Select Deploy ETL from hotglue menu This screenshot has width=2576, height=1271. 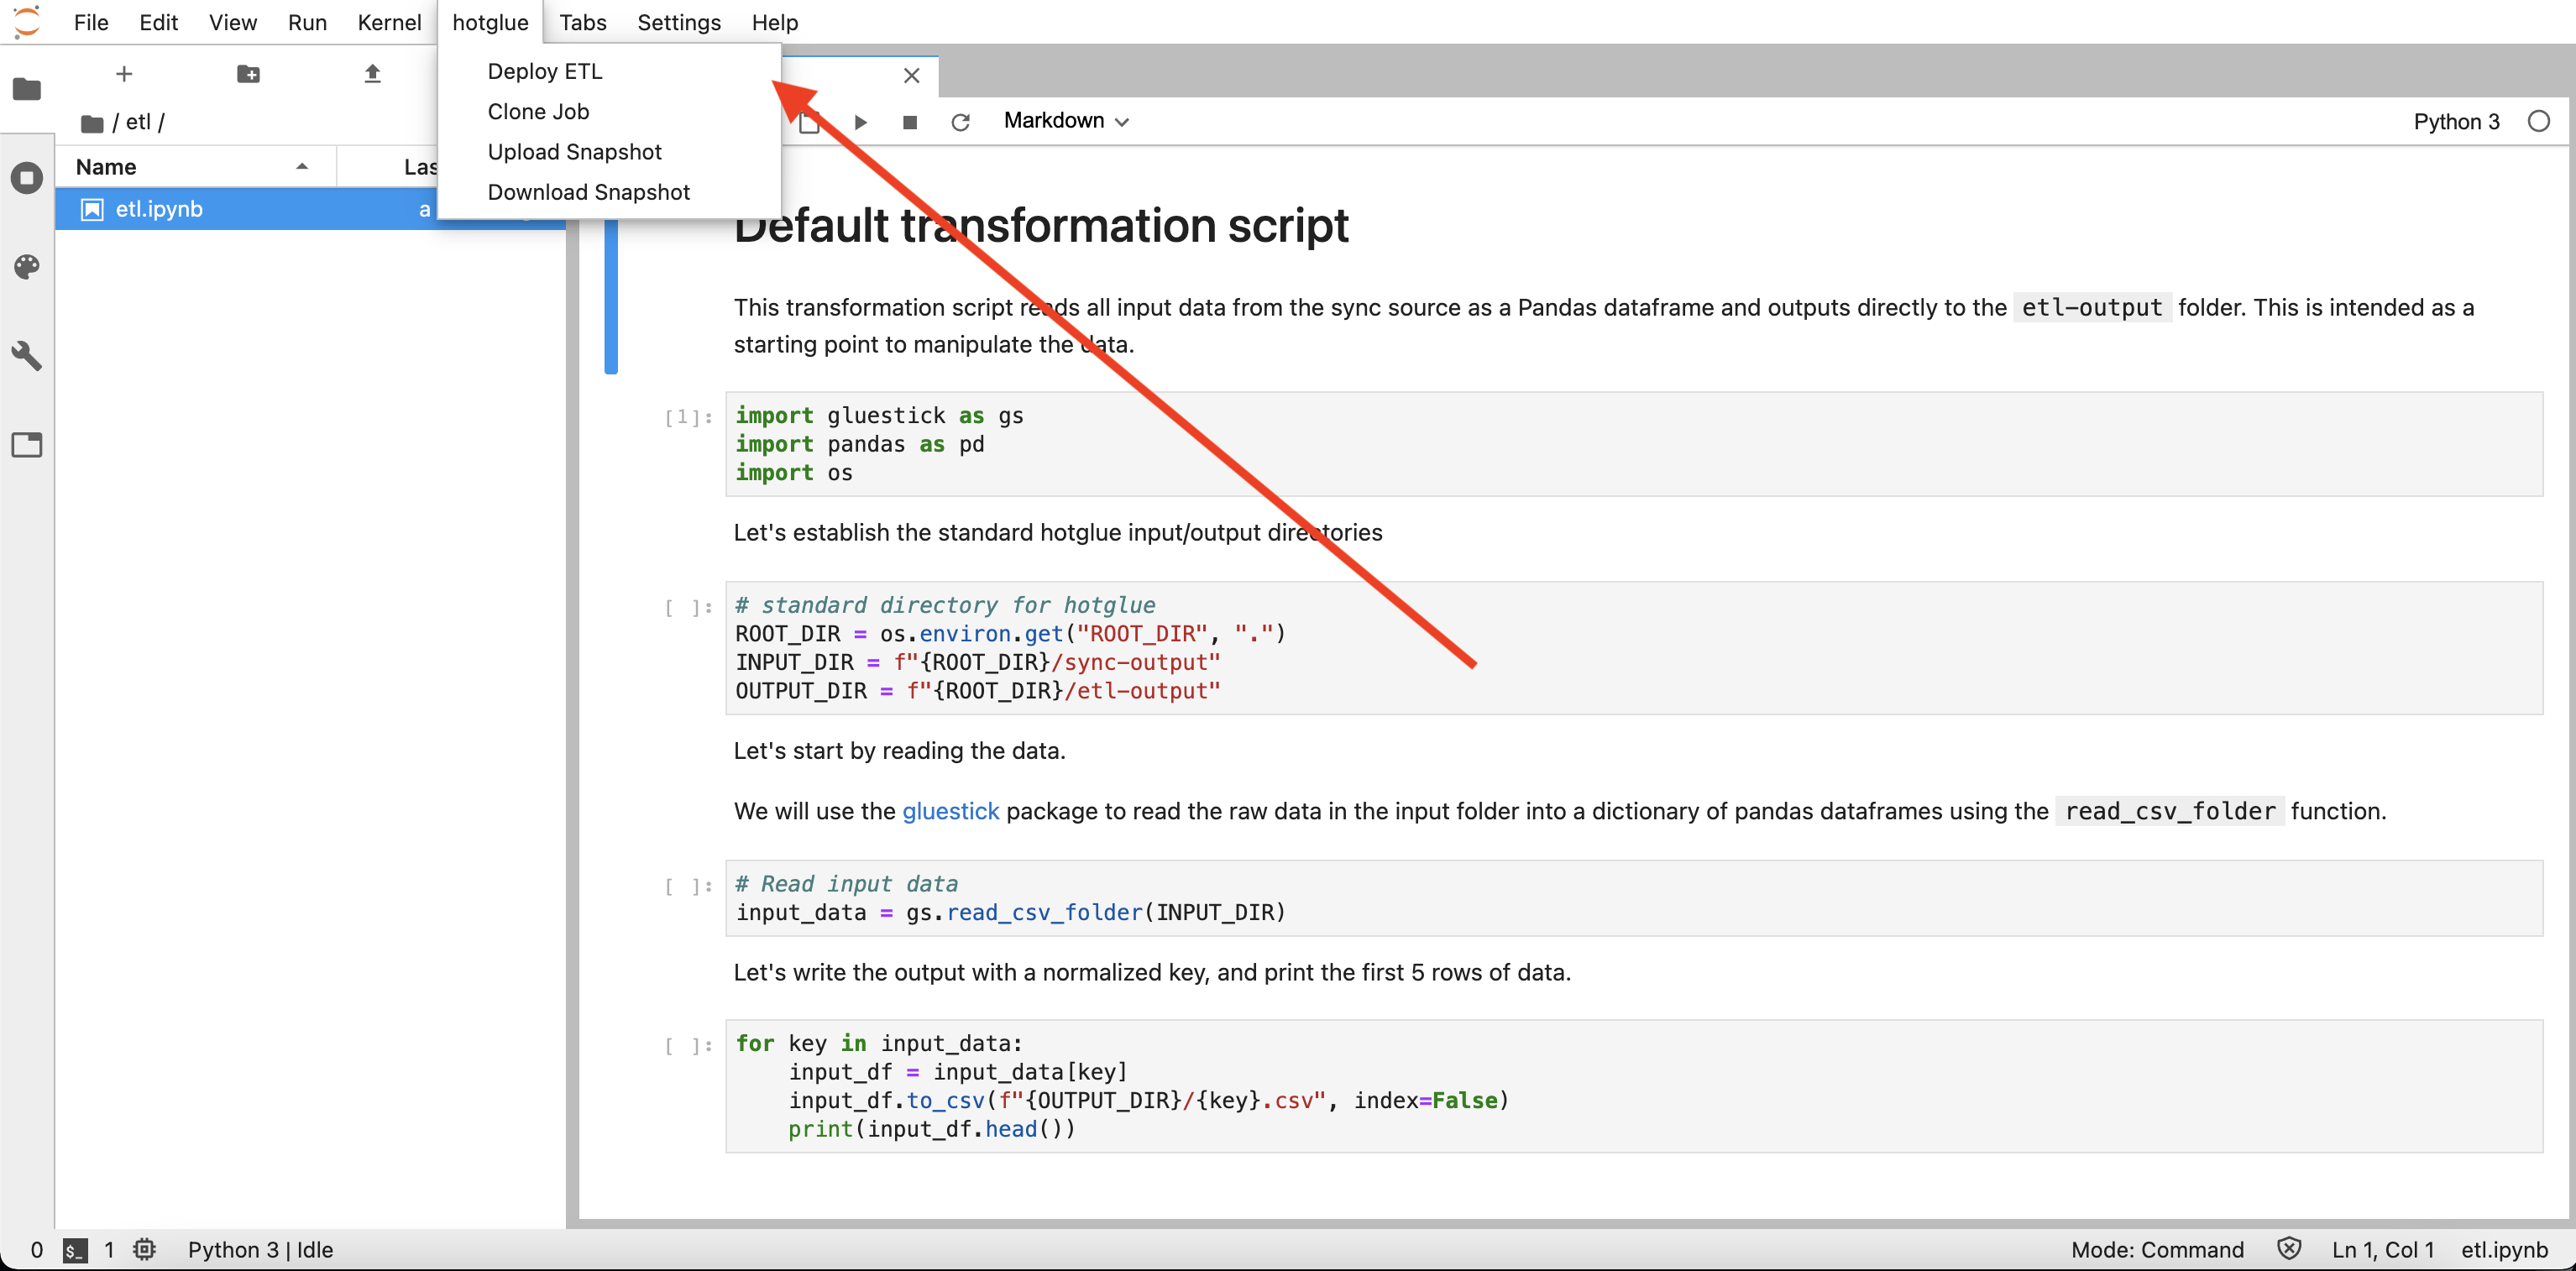[x=544, y=71]
